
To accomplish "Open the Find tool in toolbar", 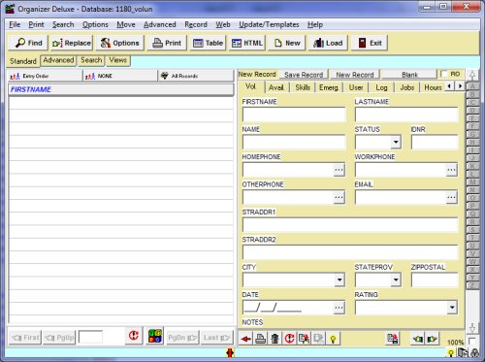I will [x=28, y=43].
